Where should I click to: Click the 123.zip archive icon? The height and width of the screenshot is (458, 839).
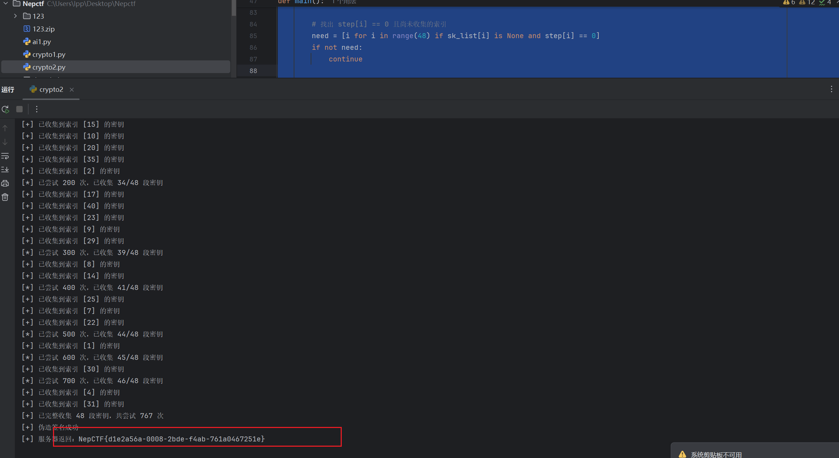click(27, 29)
